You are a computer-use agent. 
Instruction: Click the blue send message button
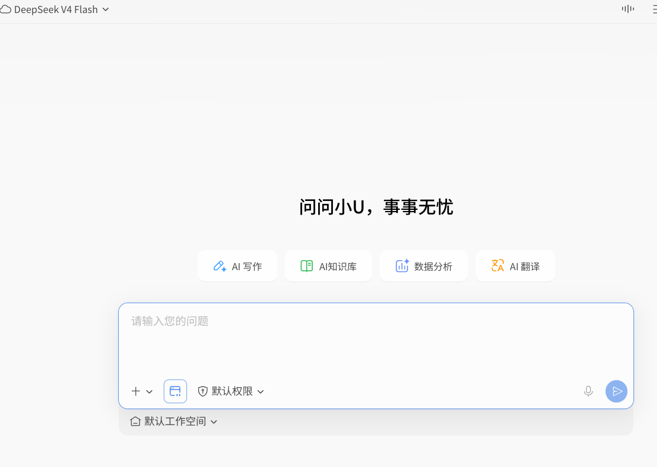(x=616, y=391)
